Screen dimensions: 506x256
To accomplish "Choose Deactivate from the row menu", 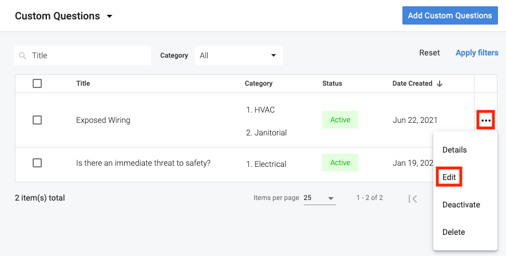I will point(461,205).
